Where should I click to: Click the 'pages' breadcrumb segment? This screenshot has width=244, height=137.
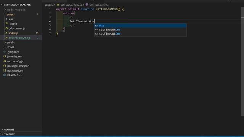49,5
